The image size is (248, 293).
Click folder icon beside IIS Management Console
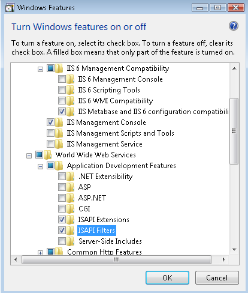[x=59, y=122]
